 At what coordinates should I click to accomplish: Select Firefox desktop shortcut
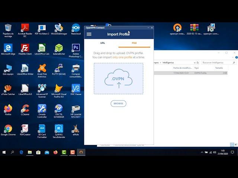(8, 110)
